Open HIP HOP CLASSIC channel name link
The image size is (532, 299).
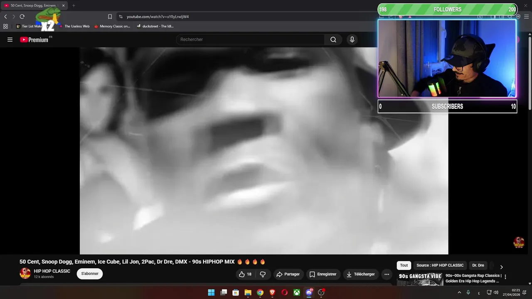(52, 271)
